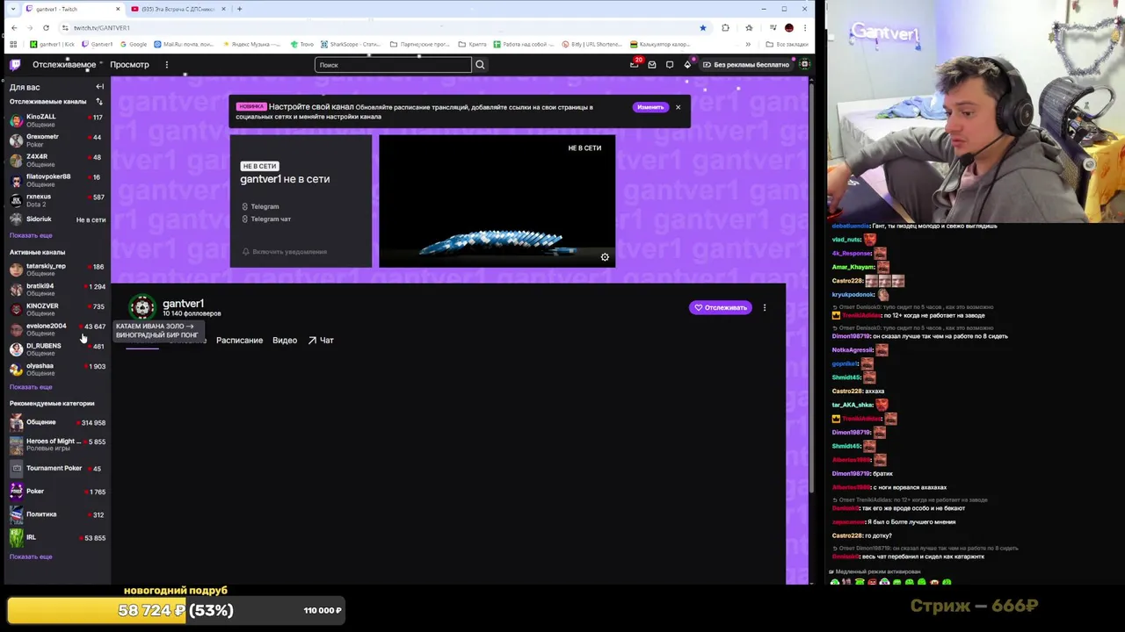Open the tab search dropdown arrow
The width and height of the screenshot is (1125, 632).
click(12, 9)
